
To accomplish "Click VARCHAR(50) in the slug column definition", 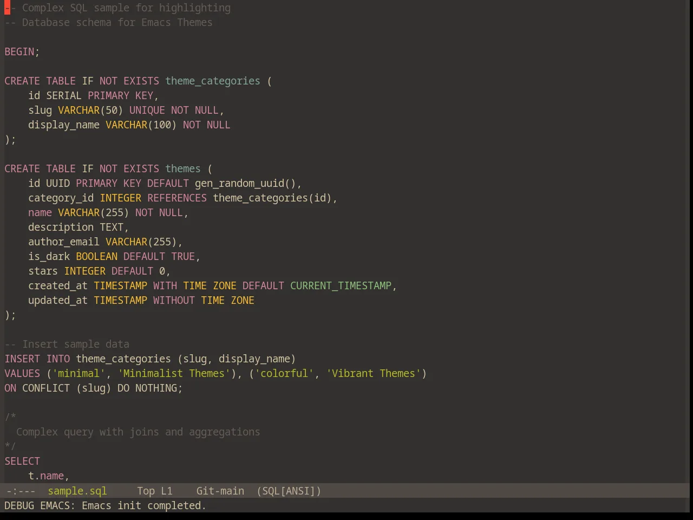I will 90,110.
